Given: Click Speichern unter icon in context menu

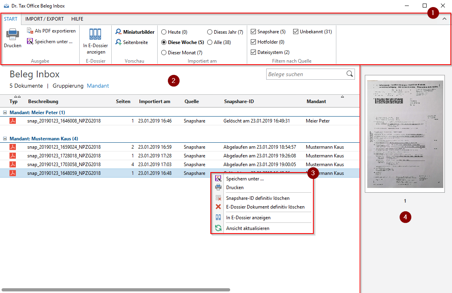Looking at the screenshot, I should pos(218,178).
